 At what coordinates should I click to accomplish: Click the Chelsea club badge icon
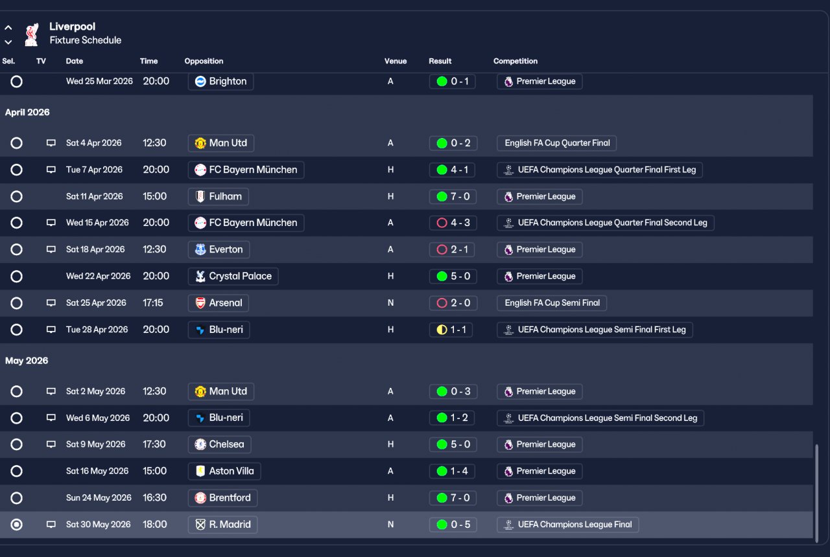(x=200, y=444)
